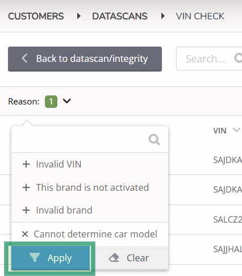Open the VIN column sort chevron

pyautogui.click(x=236, y=130)
